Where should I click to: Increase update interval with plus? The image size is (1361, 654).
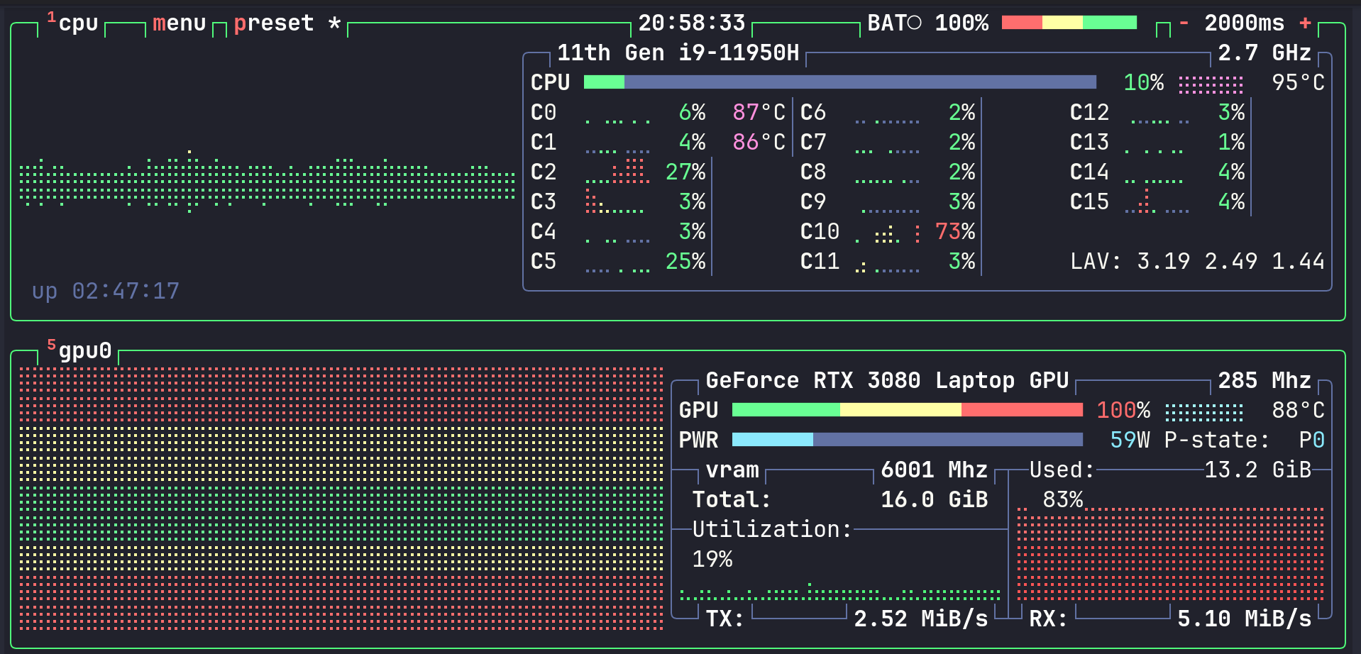pyautogui.click(x=1305, y=23)
